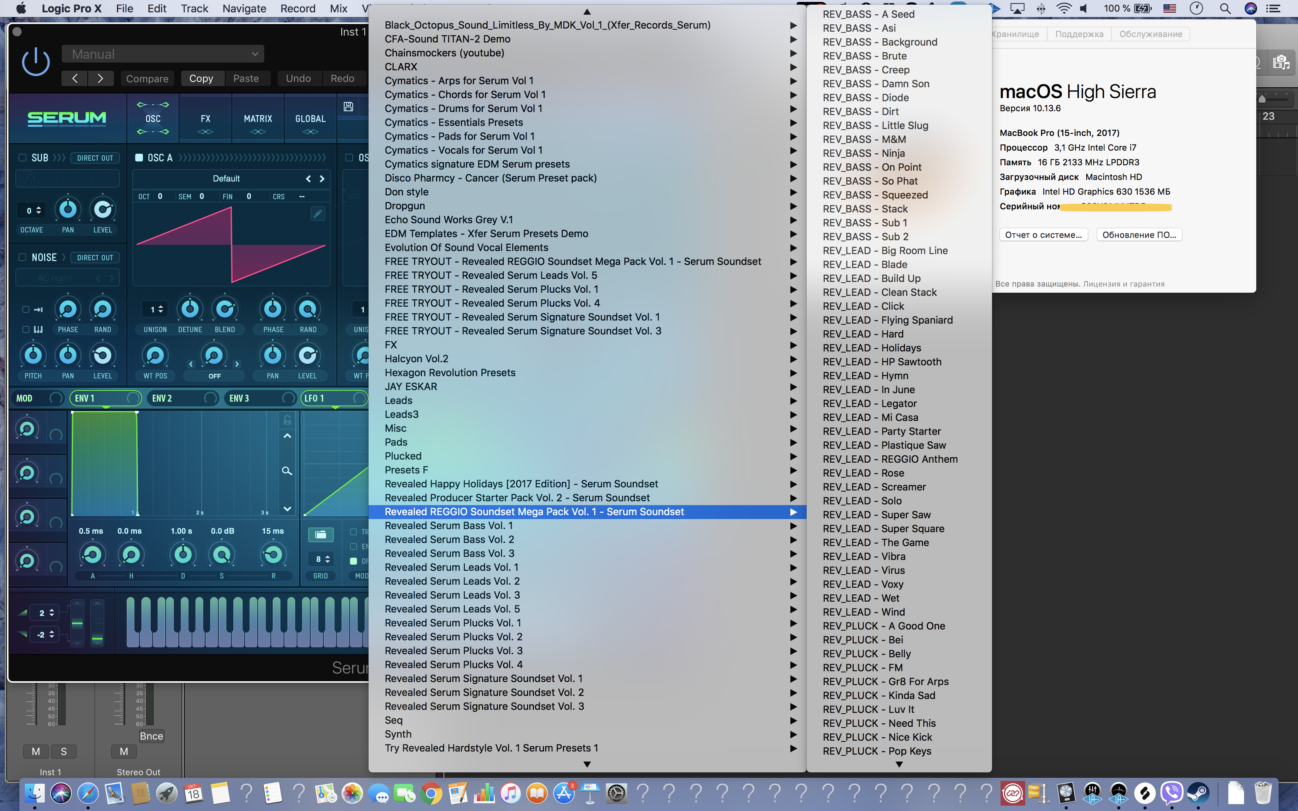Click the Undo button
The image size is (1298, 811).
point(298,78)
